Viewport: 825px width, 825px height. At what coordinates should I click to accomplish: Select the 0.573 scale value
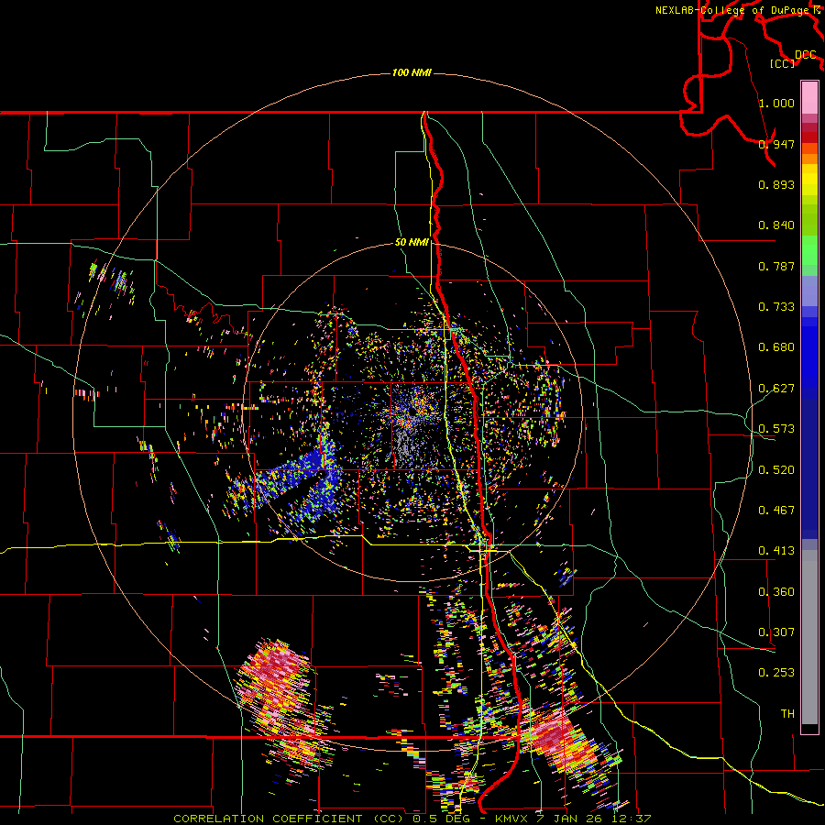pos(776,428)
